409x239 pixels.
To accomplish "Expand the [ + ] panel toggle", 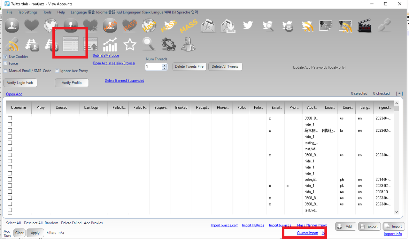I will point(399,93).
